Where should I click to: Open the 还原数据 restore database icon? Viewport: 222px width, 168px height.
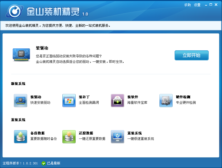click(69, 137)
